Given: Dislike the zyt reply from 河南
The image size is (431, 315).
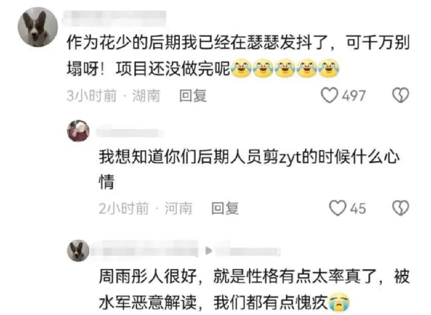Looking at the screenshot, I should point(400,208).
